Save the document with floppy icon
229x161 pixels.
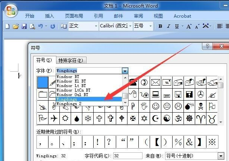pos(24,26)
